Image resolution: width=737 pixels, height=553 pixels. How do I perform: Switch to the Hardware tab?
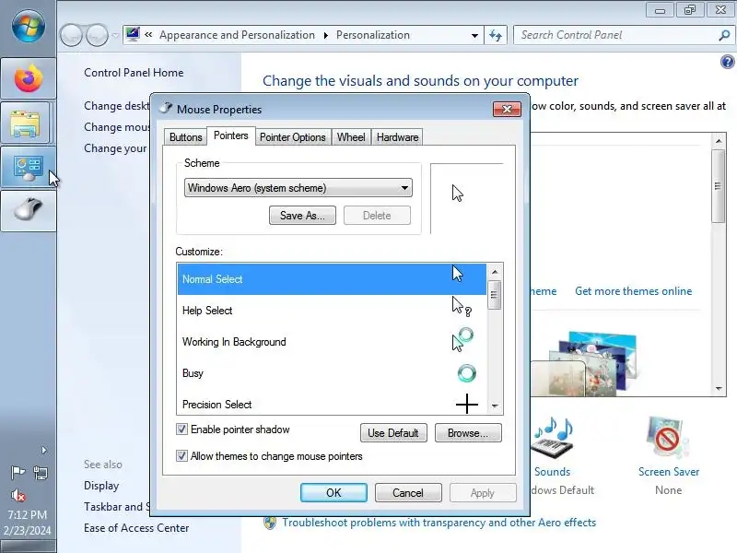397,136
